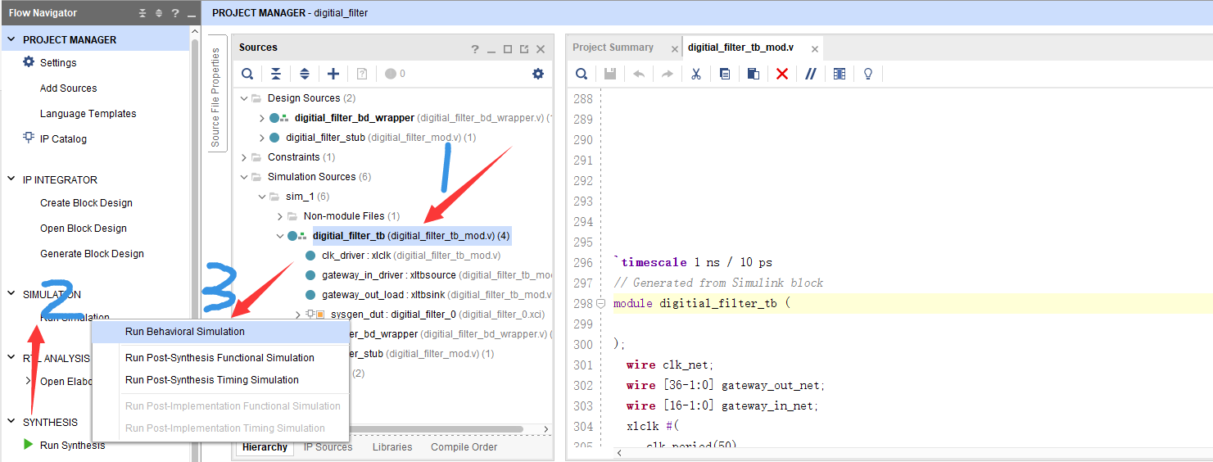Open Language Templates in Project Manager
This screenshot has height=462, width=1213.
(x=88, y=114)
